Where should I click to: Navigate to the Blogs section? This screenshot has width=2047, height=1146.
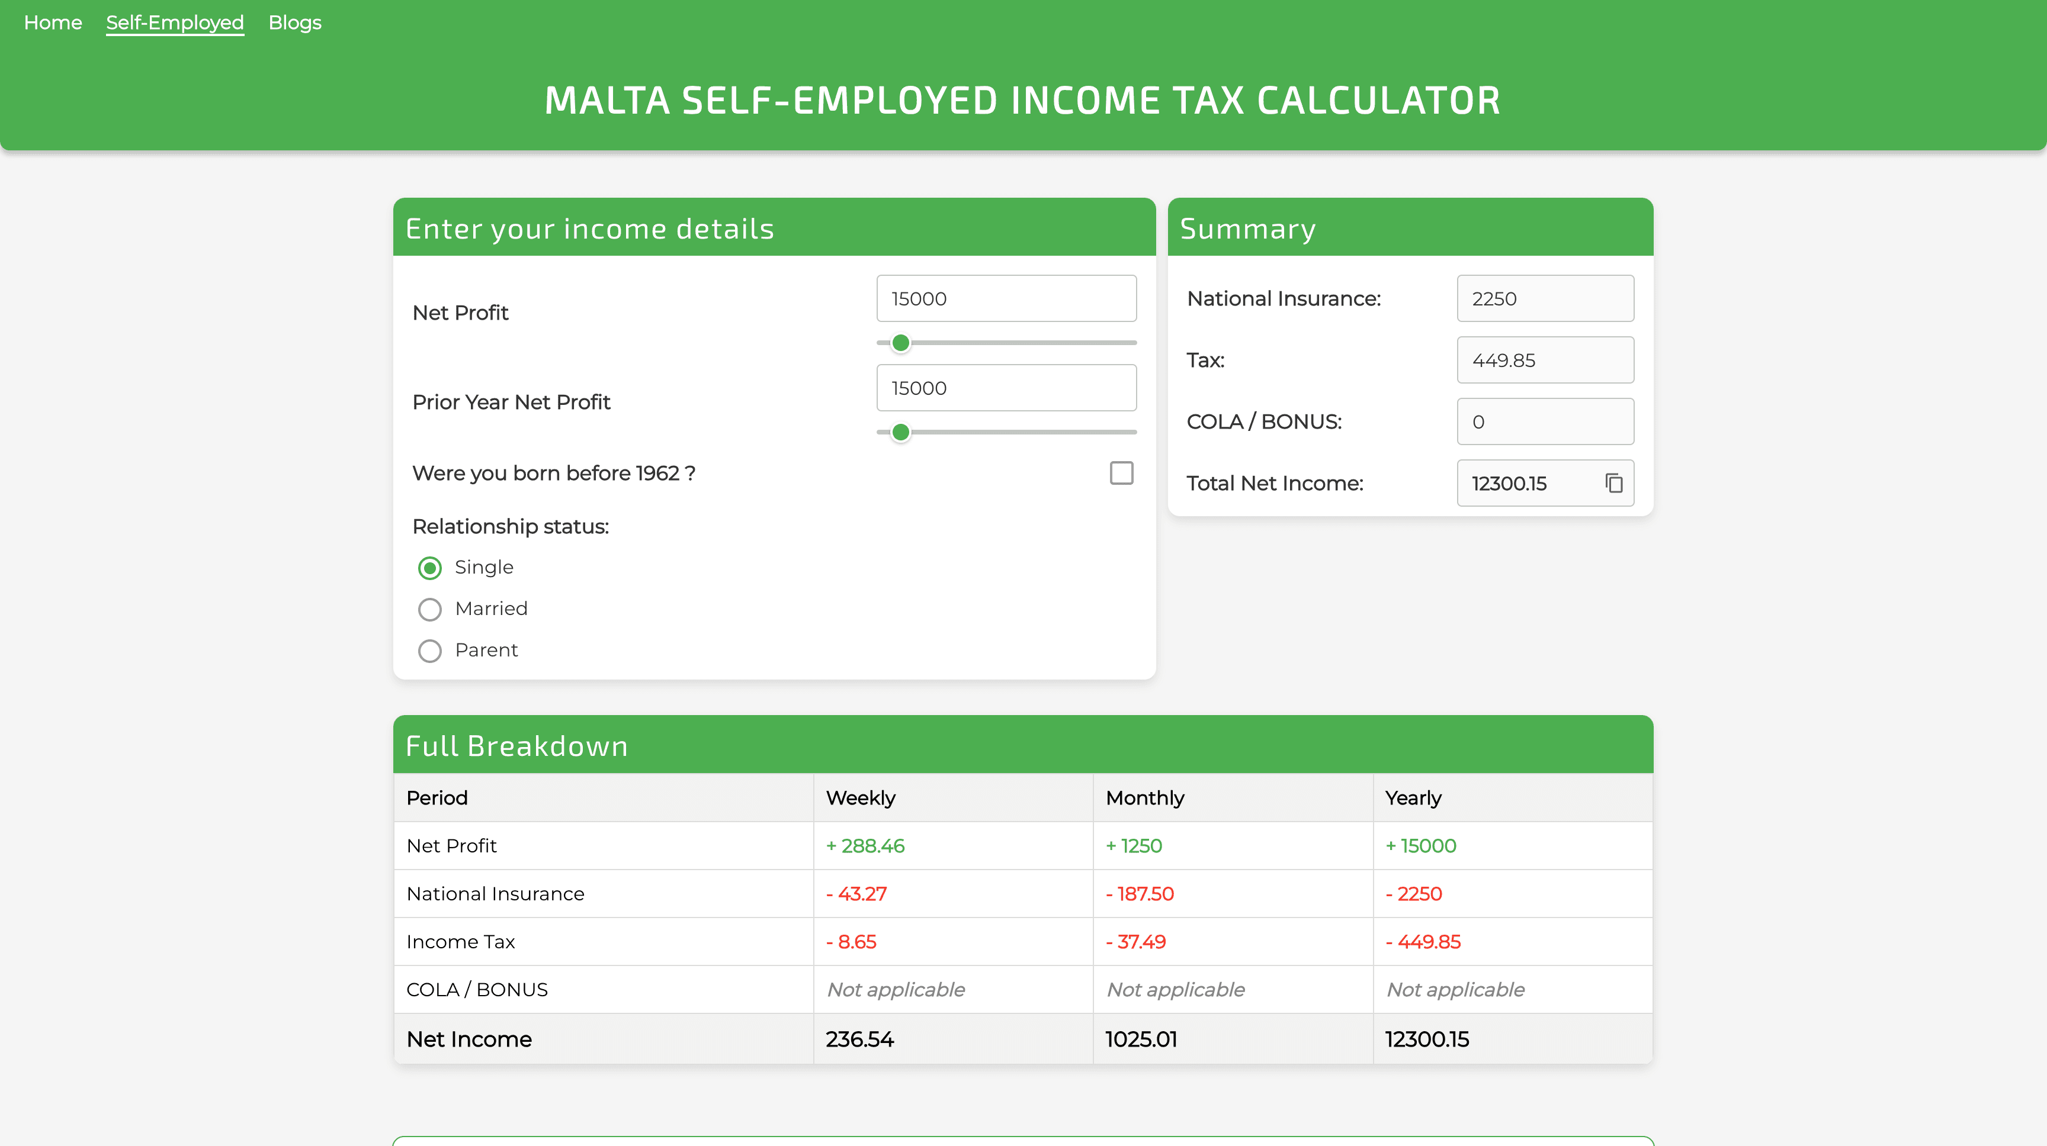pos(295,22)
